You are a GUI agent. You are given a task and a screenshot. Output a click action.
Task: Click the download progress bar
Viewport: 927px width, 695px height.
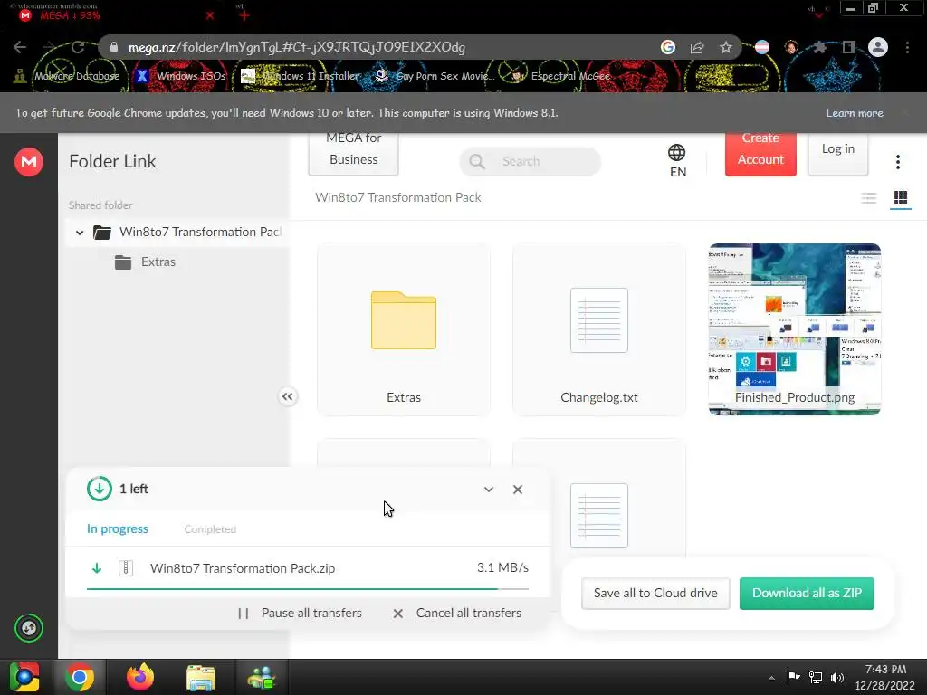[308, 589]
